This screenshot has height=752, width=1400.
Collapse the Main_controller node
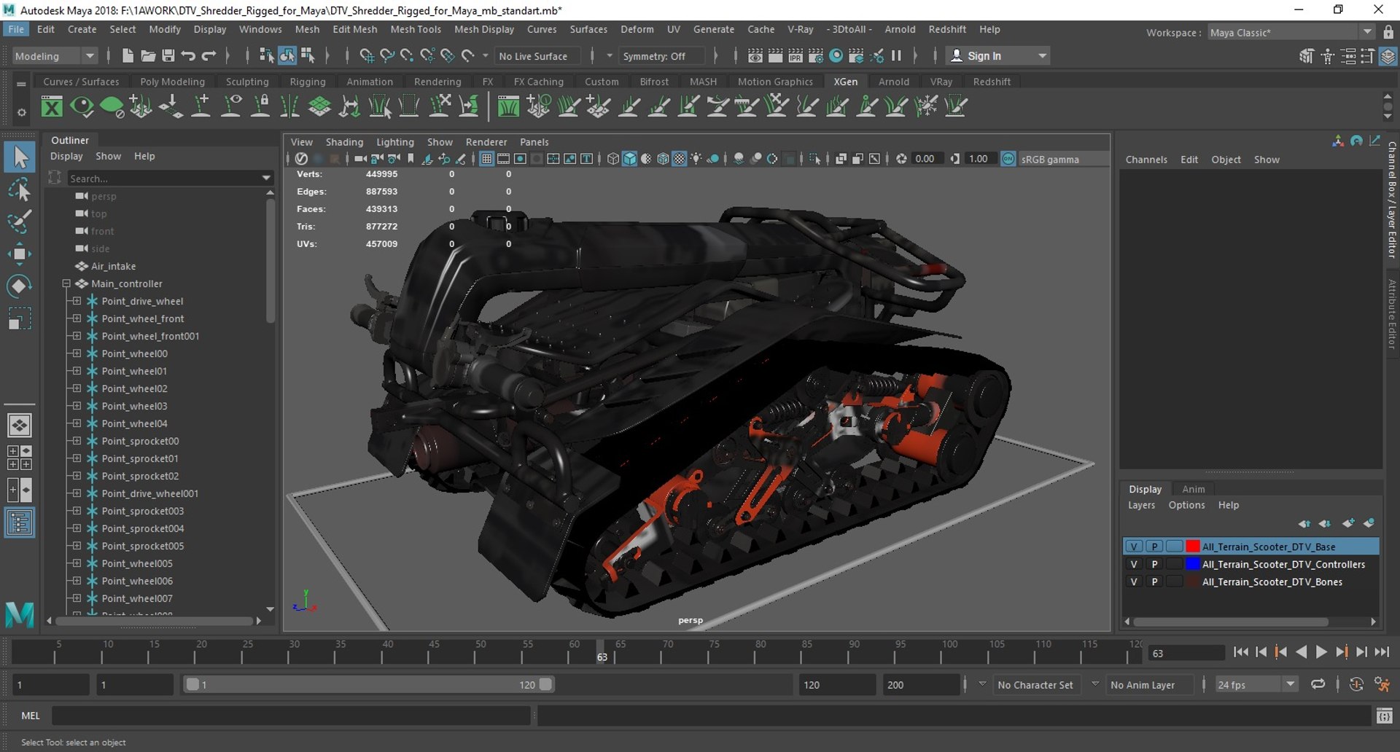66,283
